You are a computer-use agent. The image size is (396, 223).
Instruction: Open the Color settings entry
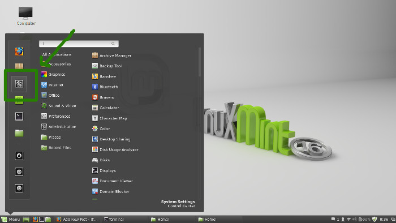[101, 129]
